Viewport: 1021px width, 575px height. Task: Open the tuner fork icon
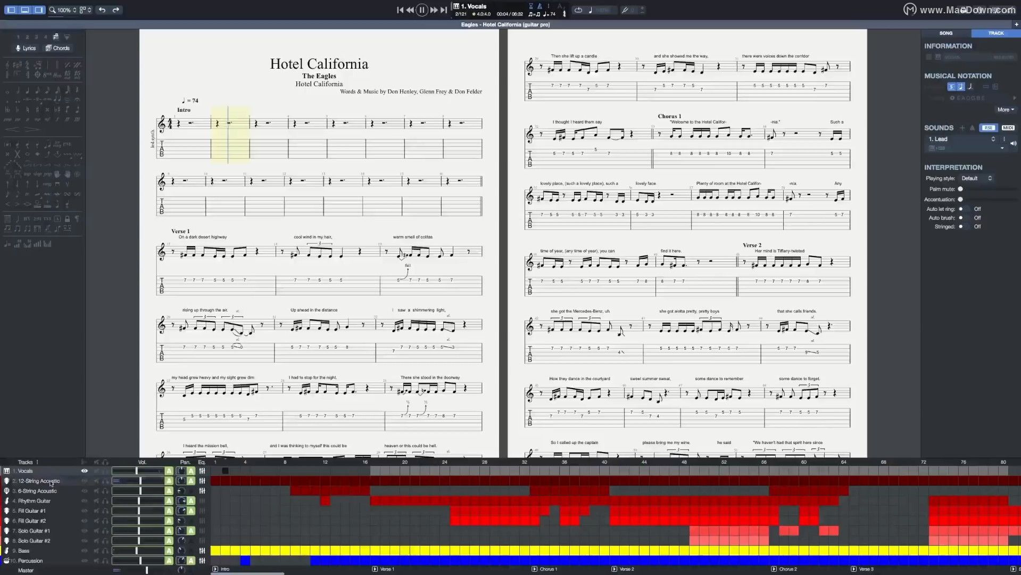tap(625, 10)
